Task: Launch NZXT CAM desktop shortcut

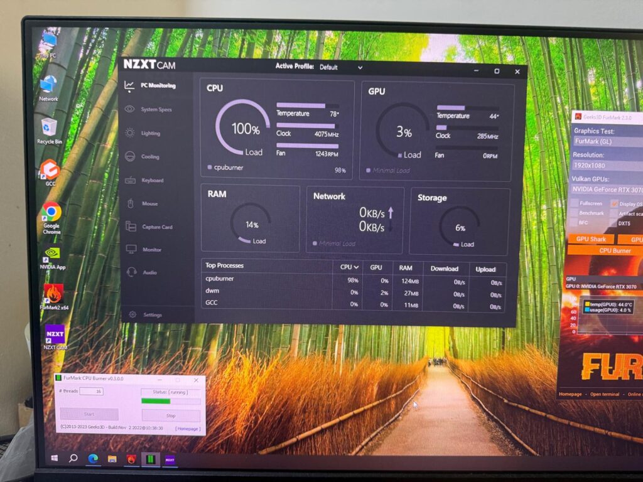Action: pos(55,337)
